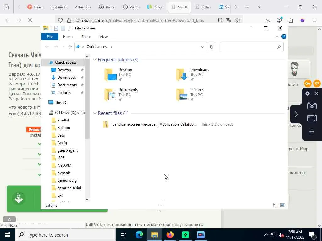Open the File menu in File Explorer
The width and height of the screenshot is (322, 241).
point(50,37)
